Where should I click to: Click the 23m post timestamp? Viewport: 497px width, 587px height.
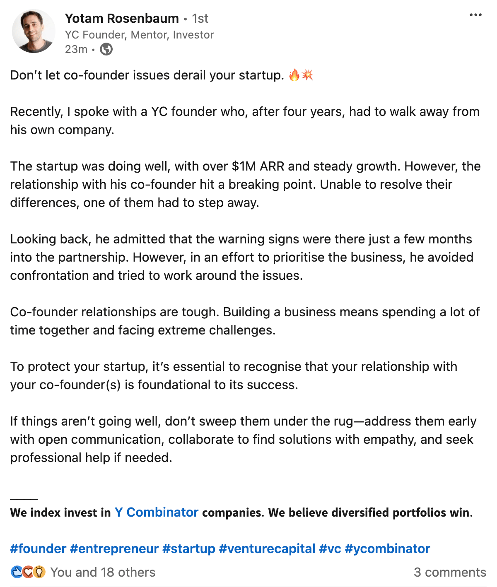click(x=76, y=49)
